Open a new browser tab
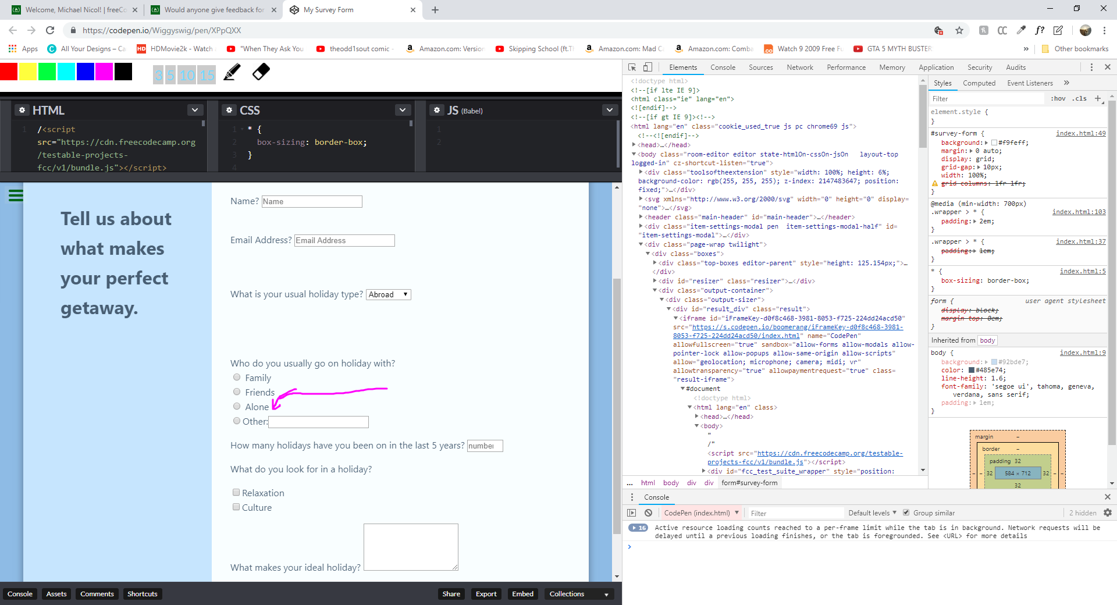The height and width of the screenshot is (605, 1117). (435, 10)
